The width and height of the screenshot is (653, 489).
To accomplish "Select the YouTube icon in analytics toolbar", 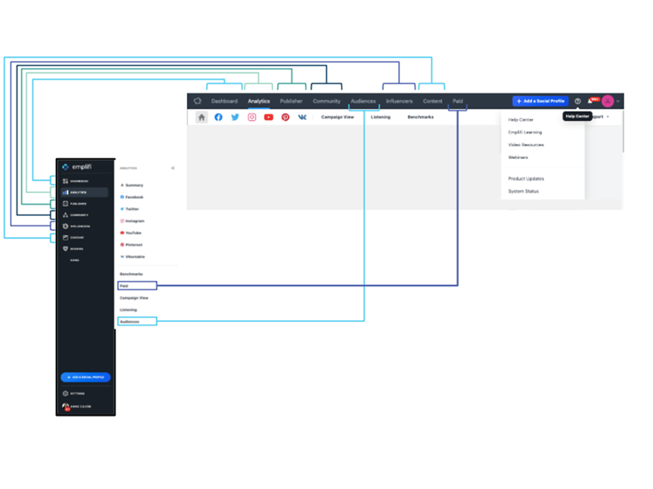I will [x=269, y=117].
